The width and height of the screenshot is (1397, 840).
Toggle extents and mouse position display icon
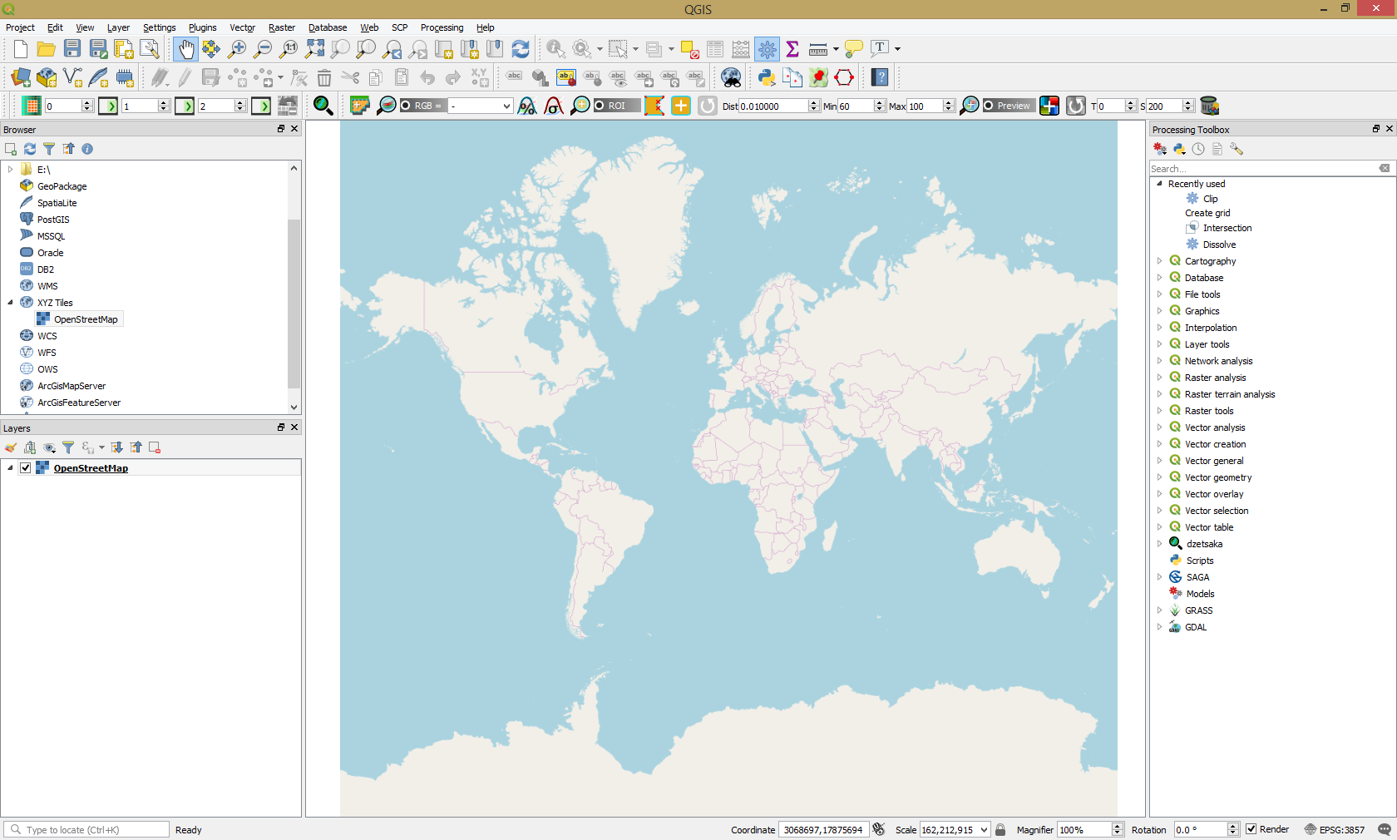[879, 829]
